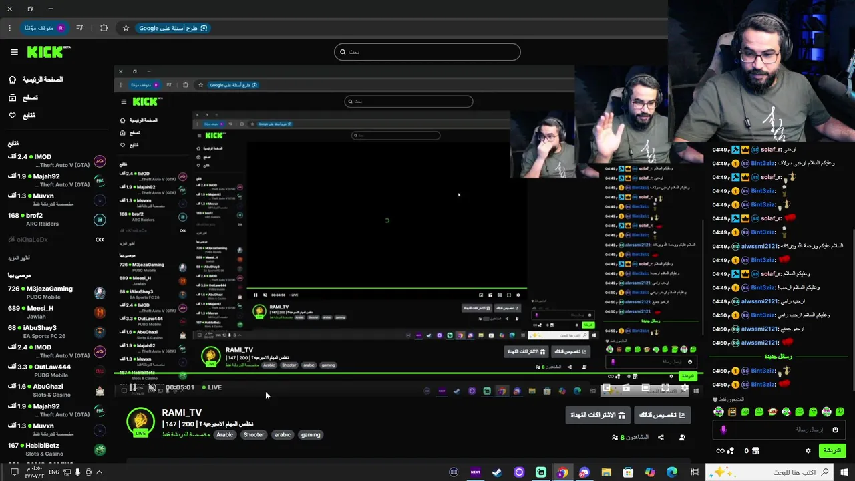Screen dimensions: 855x481
Task: Open Chrome media controls icon
Action: (80, 28)
